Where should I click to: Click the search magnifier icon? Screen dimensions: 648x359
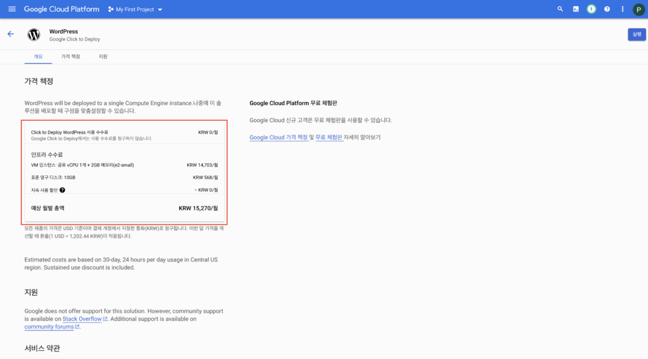[x=560, y=9]
